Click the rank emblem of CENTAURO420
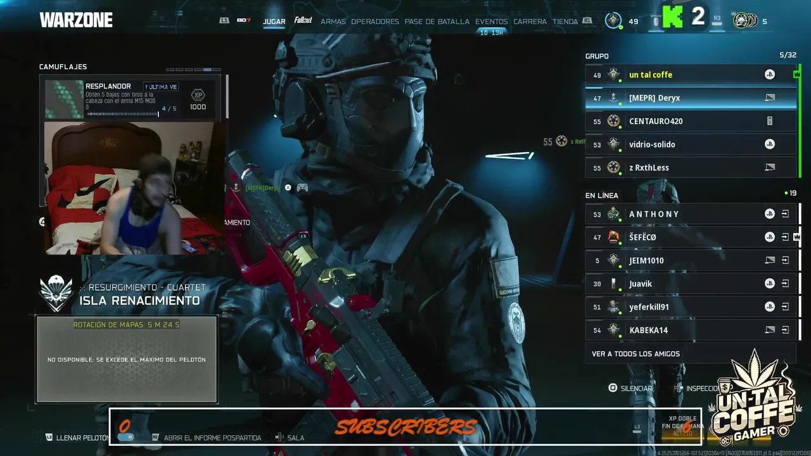The image size is (811, 456). coord(613,121)
